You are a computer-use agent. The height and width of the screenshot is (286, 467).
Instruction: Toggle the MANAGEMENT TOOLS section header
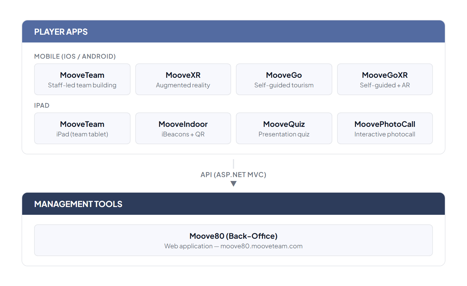click(78, 204)
